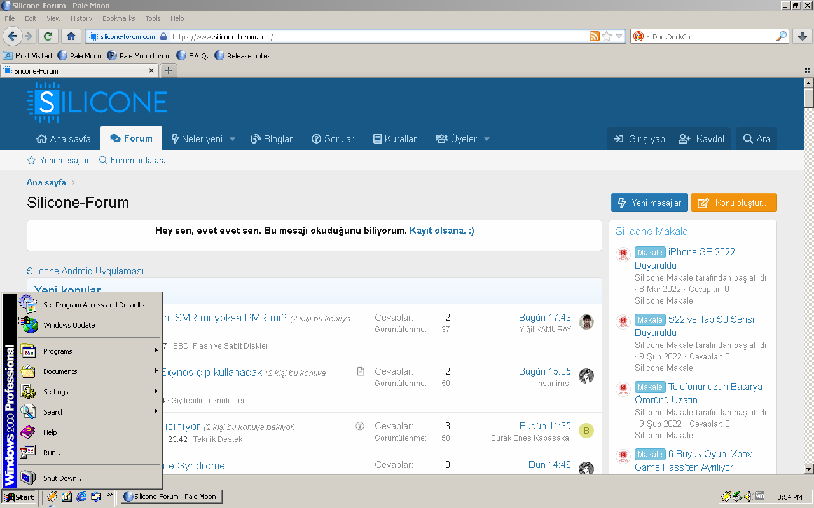The image size is (814, 508).
Task: Open the Edit menu
Action: pyautogui.click(x=31, y=18)
